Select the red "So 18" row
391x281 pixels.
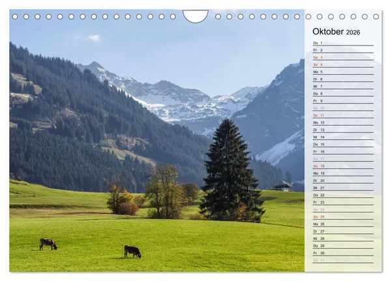coord(343,166)
